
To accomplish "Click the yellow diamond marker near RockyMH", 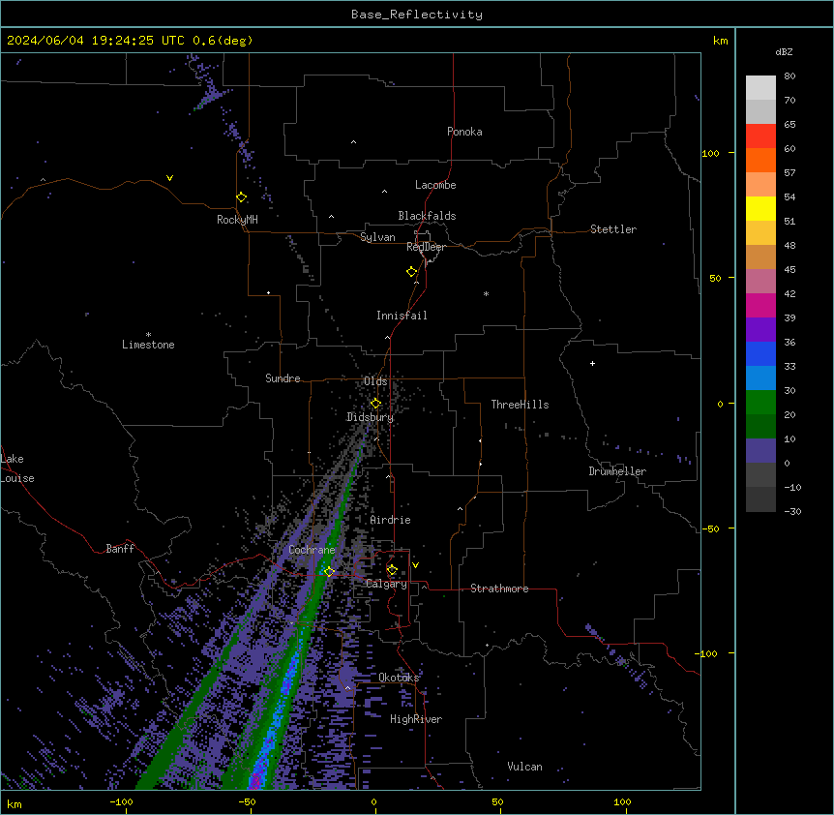I will [241, 197].
